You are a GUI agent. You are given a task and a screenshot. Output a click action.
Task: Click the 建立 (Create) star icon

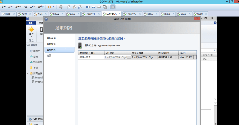coord(31,30)
